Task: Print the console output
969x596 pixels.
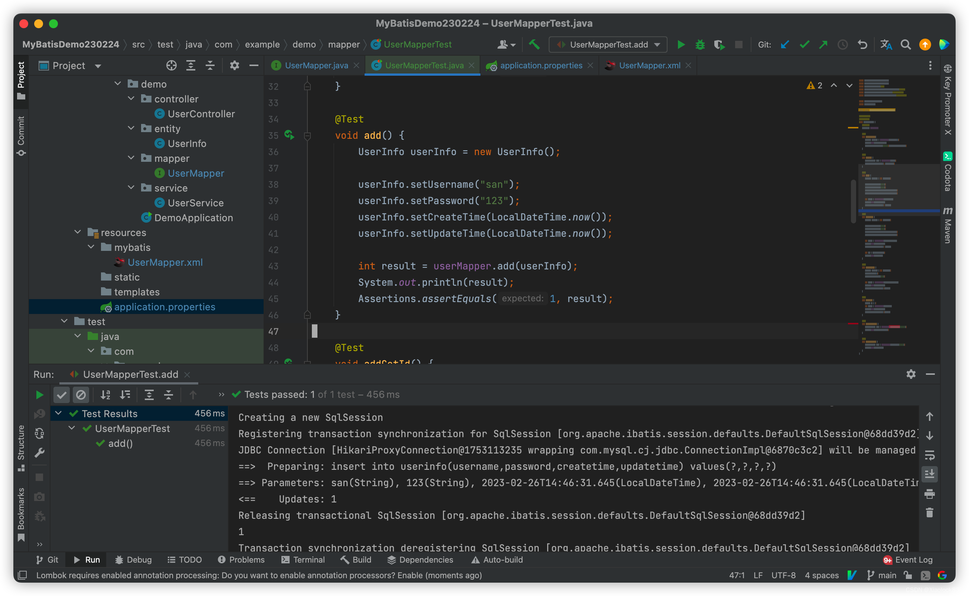Action: pyautogui.click(x=930, y=494)
